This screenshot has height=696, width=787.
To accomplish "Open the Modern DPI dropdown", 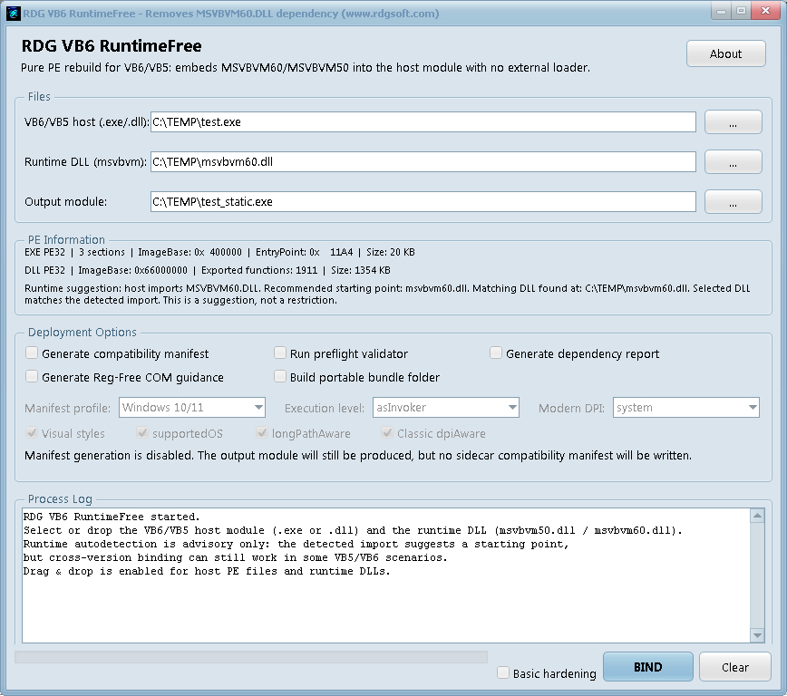I will 685,408.
